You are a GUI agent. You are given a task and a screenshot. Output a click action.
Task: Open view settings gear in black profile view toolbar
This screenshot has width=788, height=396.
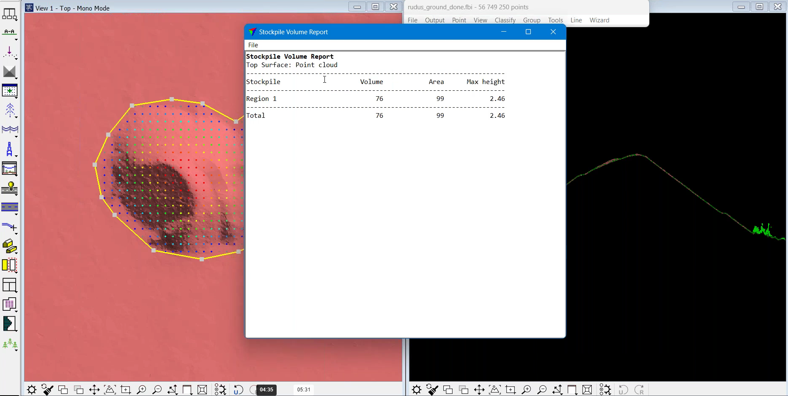click(417, 390)
